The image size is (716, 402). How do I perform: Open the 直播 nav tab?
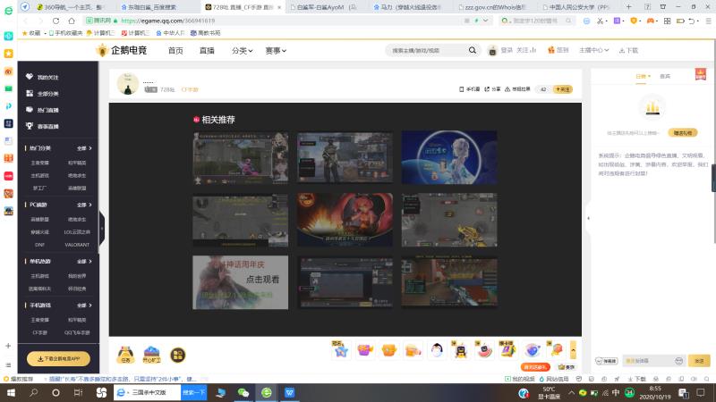[x=207, y=51]
